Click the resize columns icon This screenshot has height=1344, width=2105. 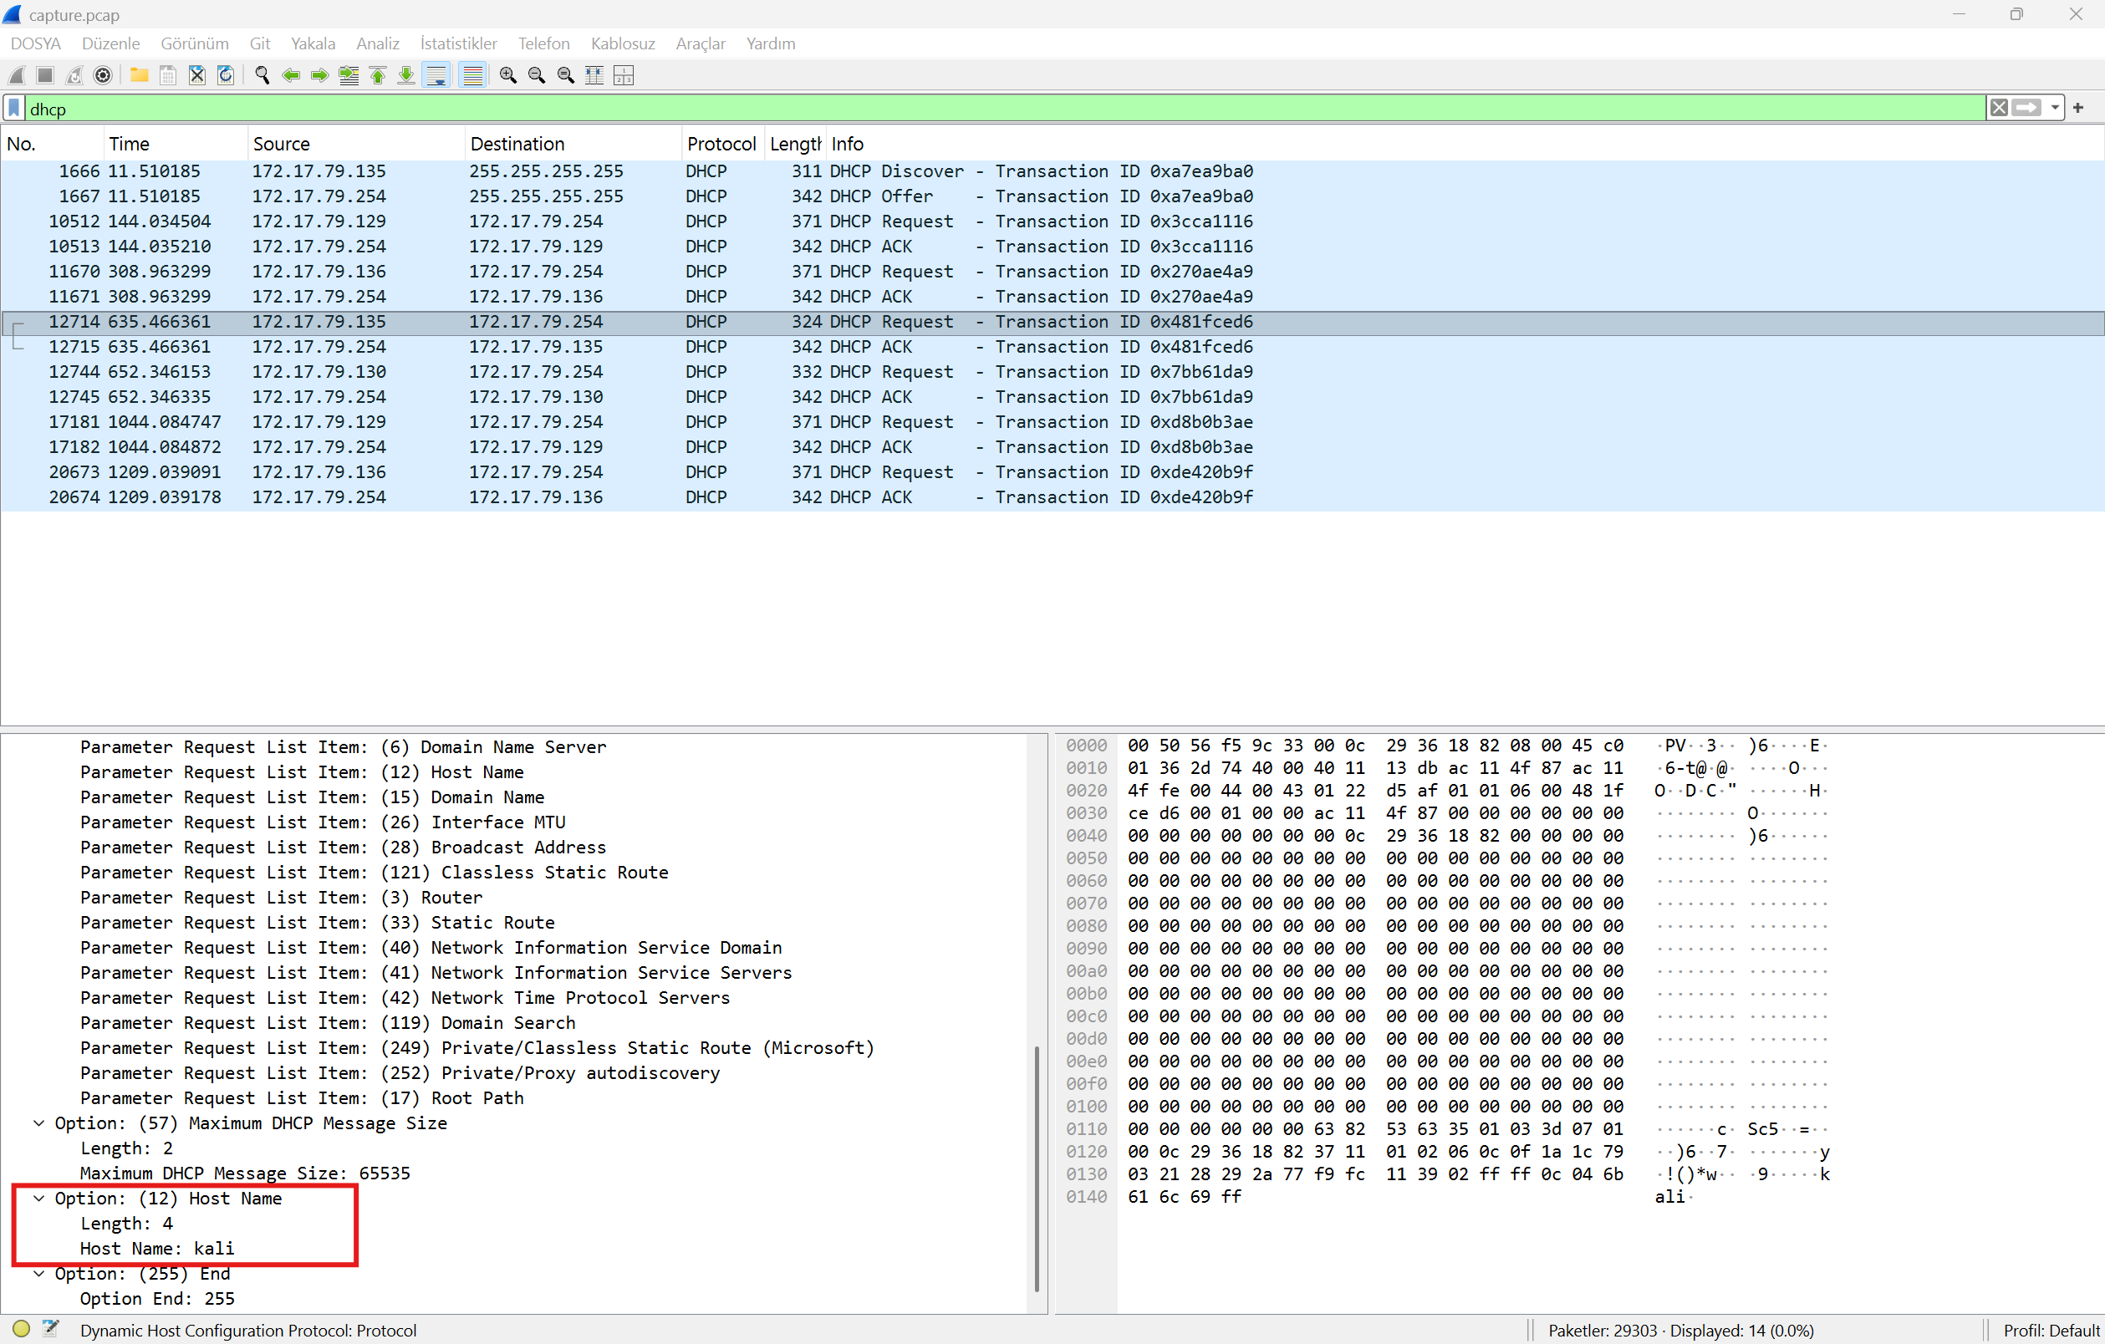594,75
